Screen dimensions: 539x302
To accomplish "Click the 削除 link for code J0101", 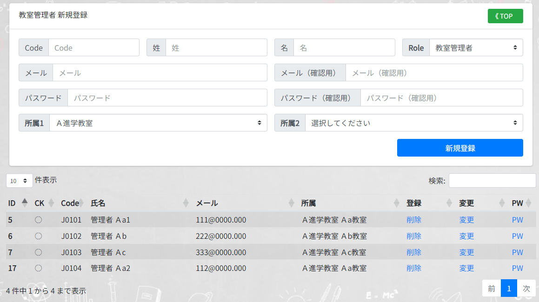I will [413, 220].
